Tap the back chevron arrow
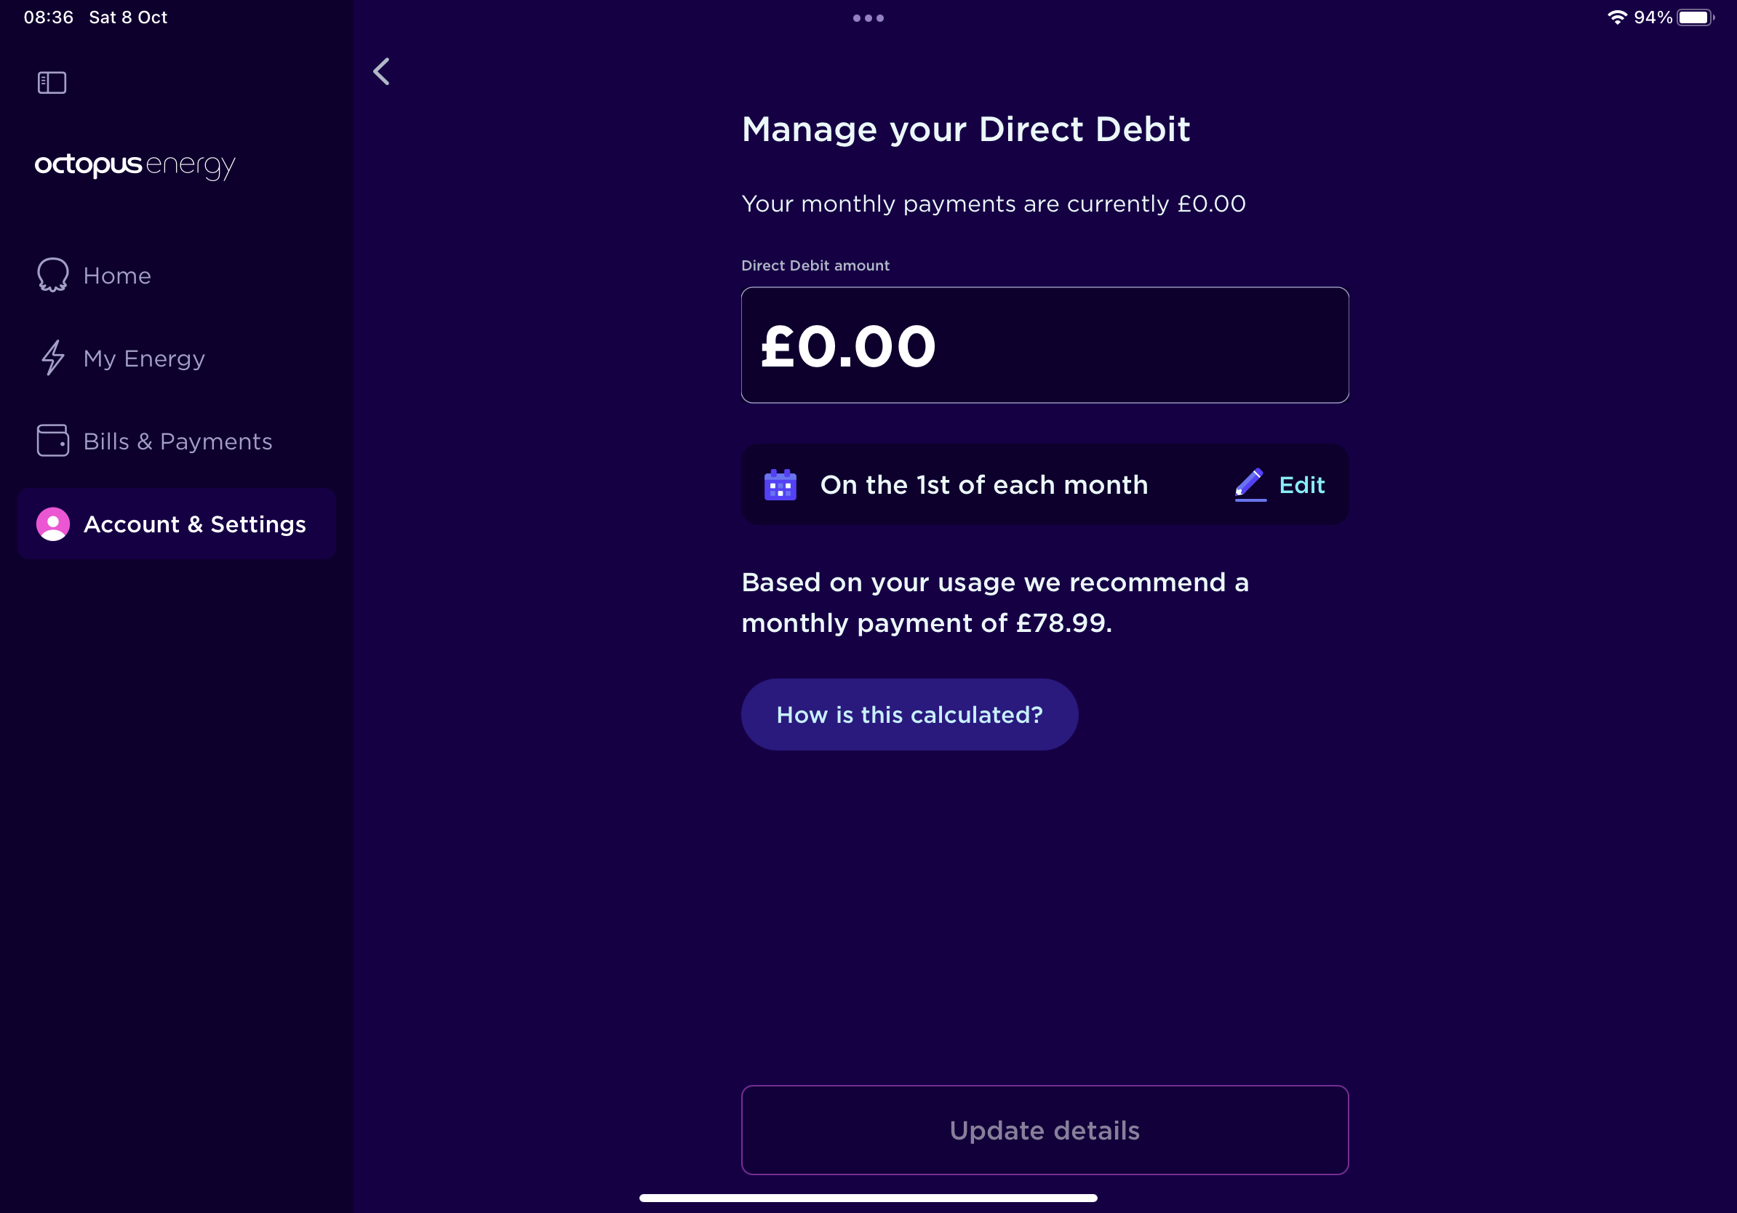1737x1213 pixels. point(382,72)
